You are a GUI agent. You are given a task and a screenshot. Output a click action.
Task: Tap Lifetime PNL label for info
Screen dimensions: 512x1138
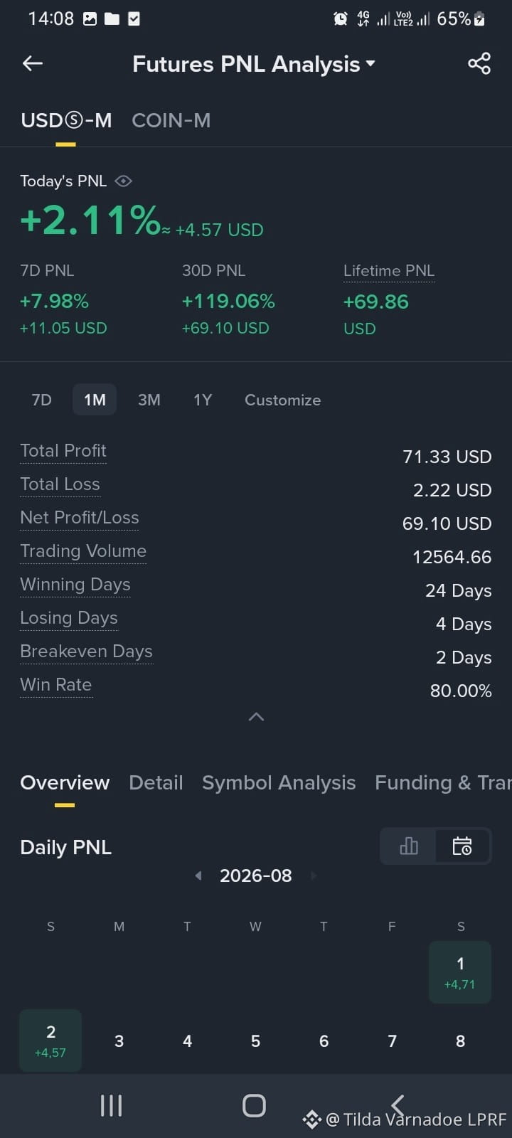(x=389, y=271)
